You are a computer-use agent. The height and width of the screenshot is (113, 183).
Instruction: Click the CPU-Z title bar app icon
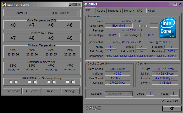click(x=86, y=4)
